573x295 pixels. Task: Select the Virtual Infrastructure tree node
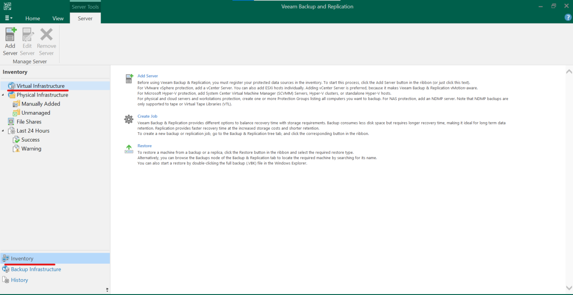(x=40, y=86)
